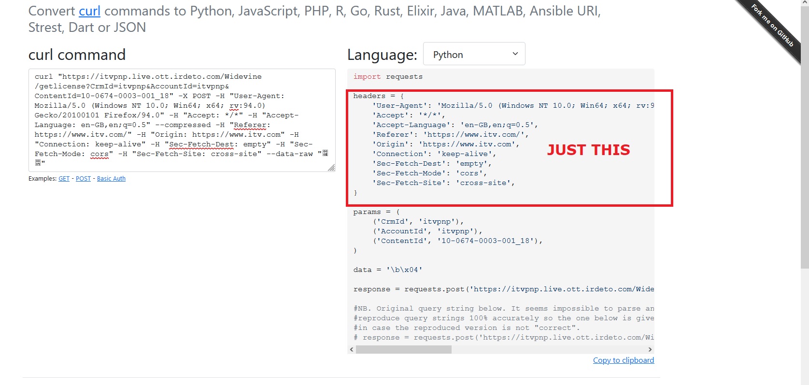This screenshot has height=385, width=809.
Task: Open the POST example link
Action: [x=83, y=179]
